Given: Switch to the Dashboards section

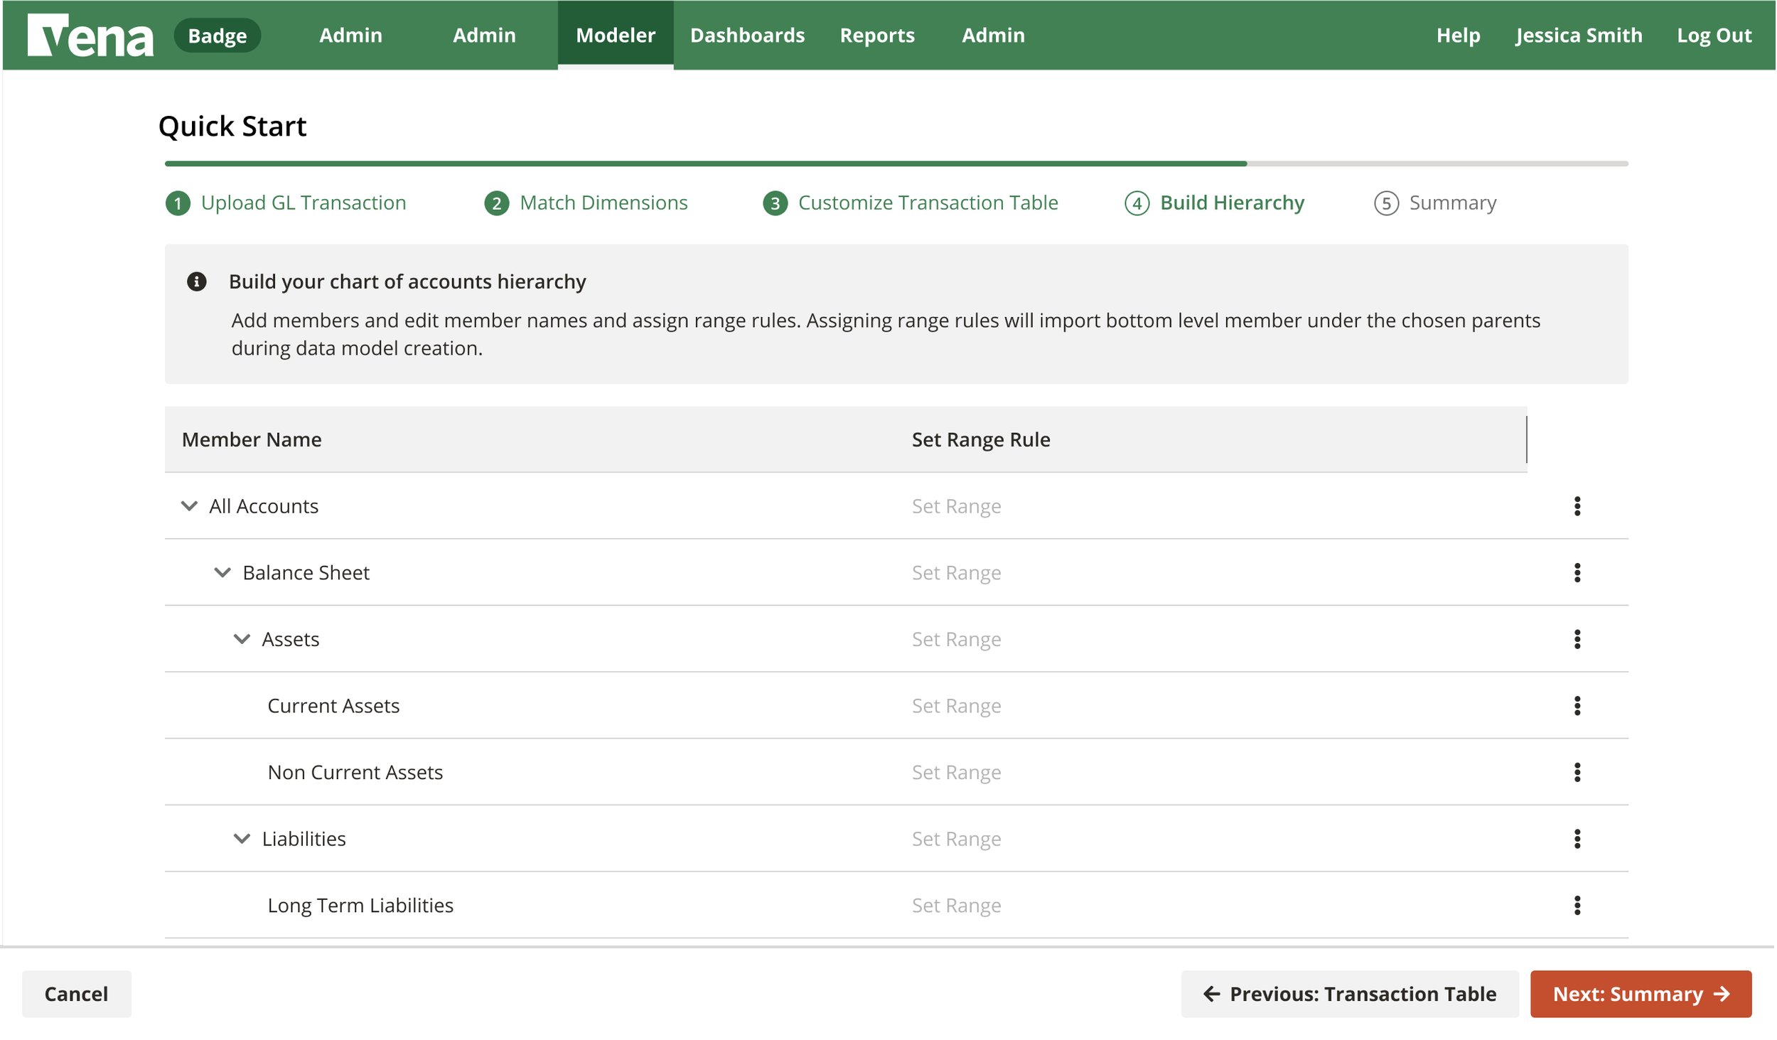Looking at the screenshot, I should point(747,35).
